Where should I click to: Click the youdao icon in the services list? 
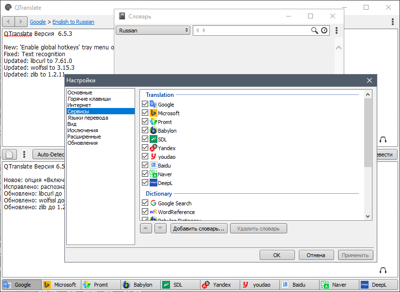coord(154,156)
